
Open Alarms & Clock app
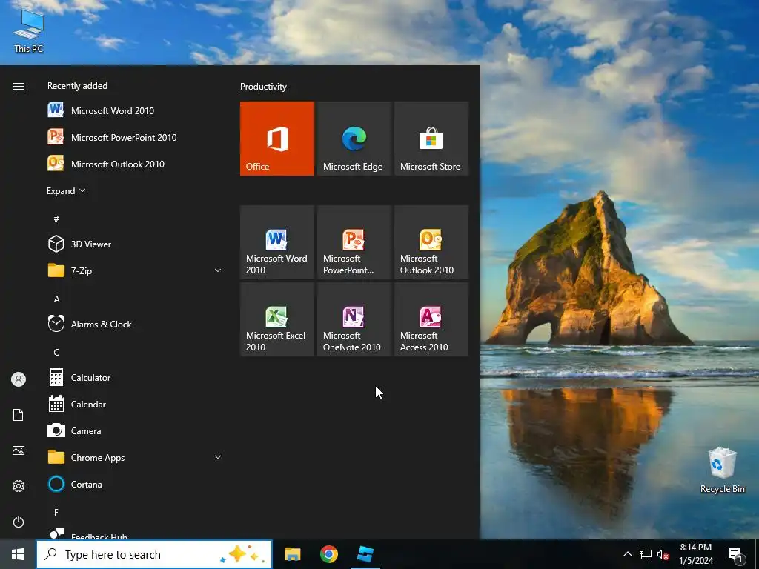(136, 325)
